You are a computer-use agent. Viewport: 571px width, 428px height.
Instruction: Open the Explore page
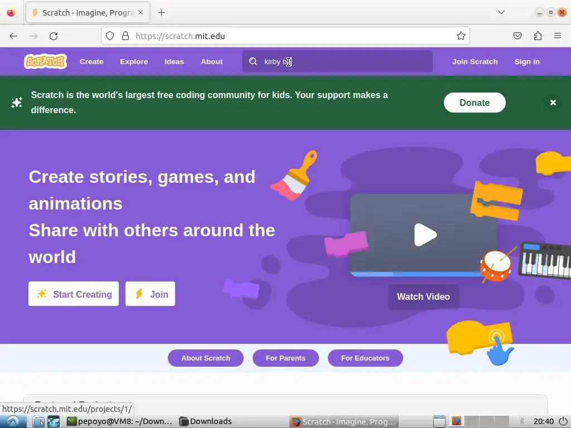[134, 61]
